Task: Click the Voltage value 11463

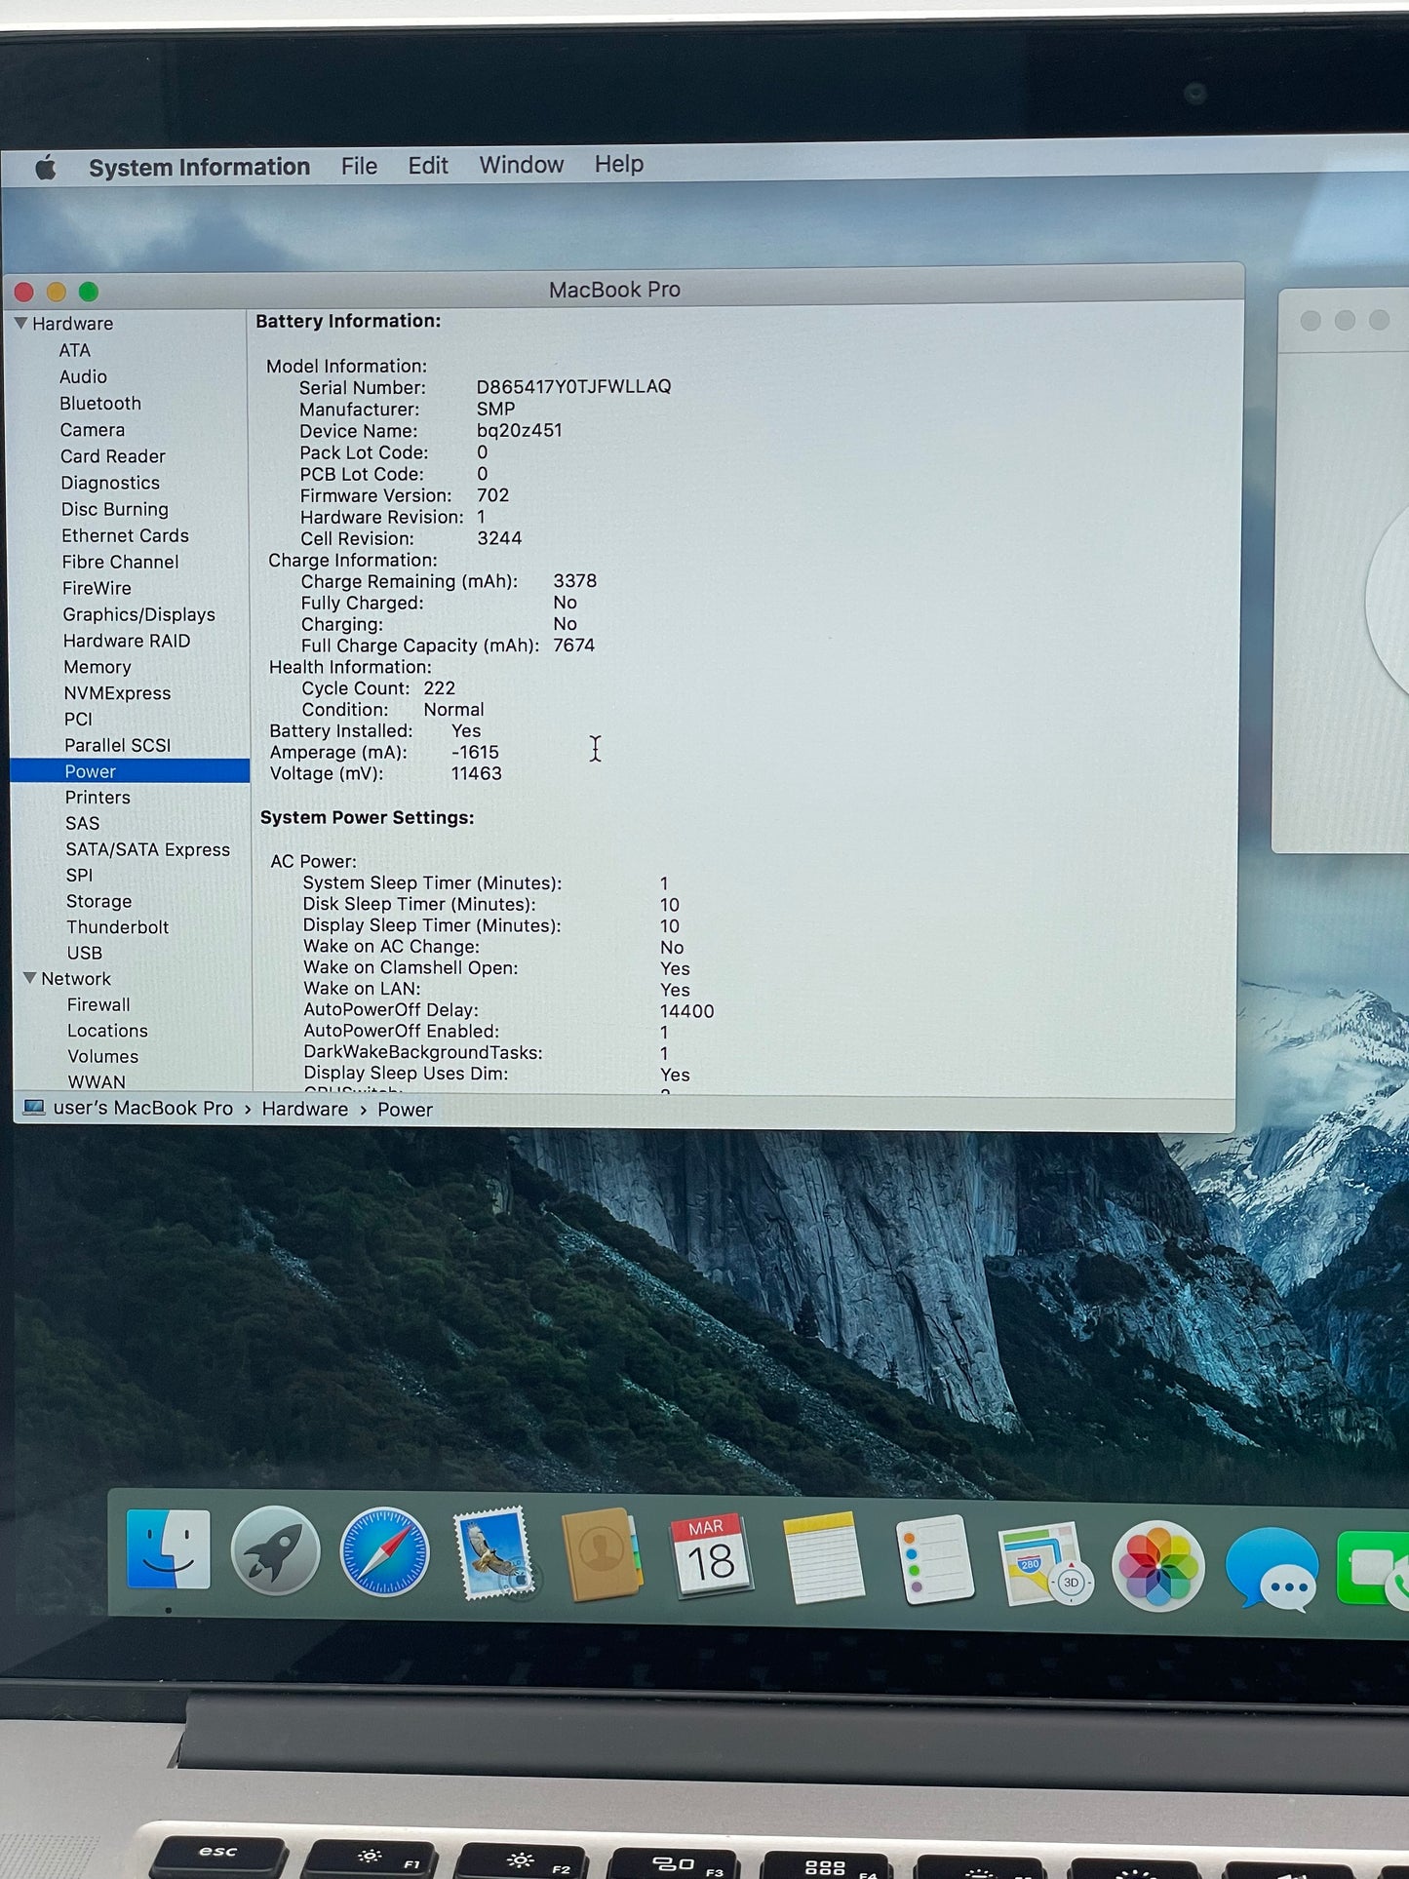Action: [476, 773]
